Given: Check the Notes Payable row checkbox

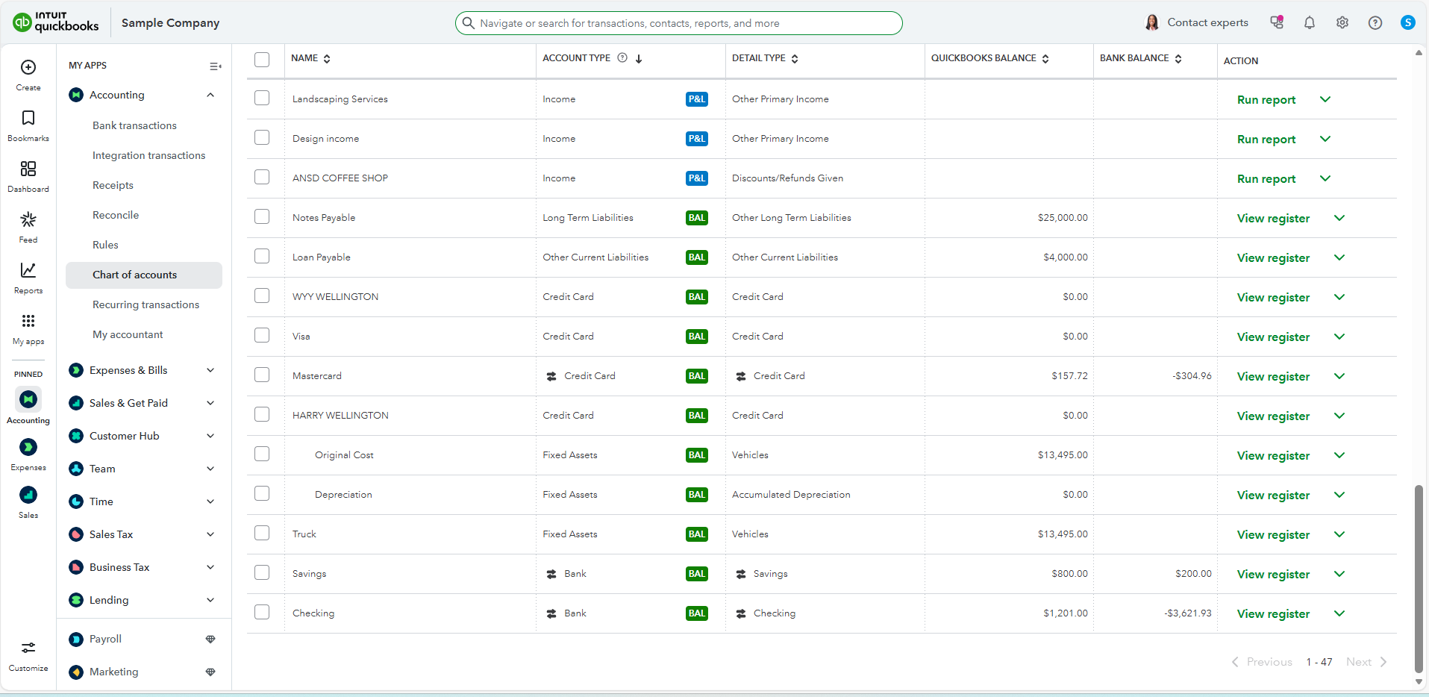Looking at the screenshot, I should pos(262,217).
